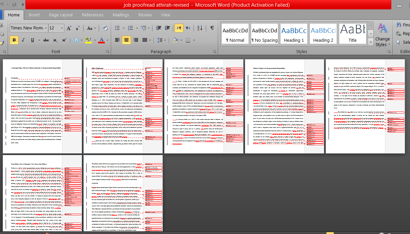Image resolution: width=410 pixels, height=234 pixels.
Task: Switch to the View tab
Action: (165, 15)
